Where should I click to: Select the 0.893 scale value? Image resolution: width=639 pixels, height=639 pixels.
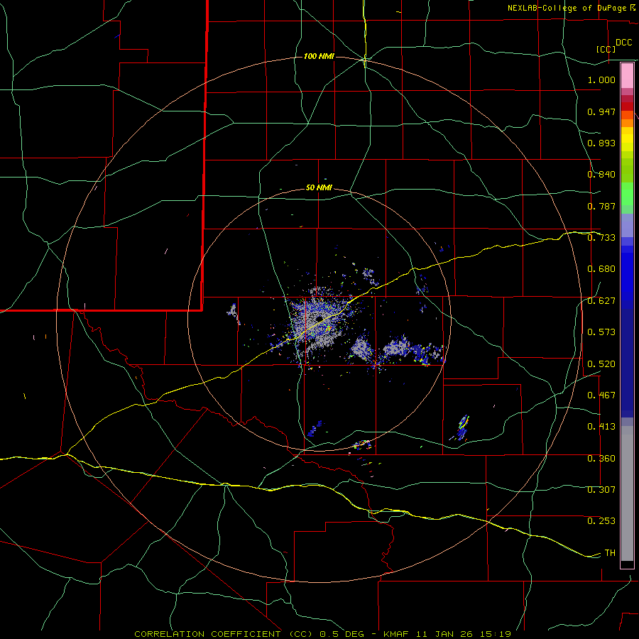601,143
